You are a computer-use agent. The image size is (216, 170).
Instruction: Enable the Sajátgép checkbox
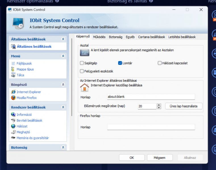click(82, 63)
